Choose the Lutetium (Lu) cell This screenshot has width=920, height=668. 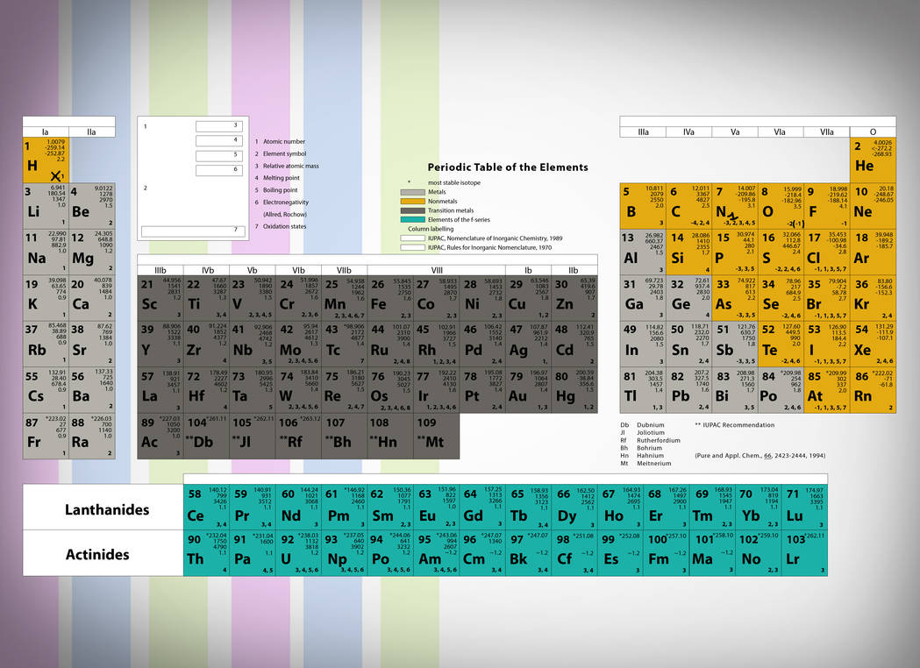click(x=805, y=506)
